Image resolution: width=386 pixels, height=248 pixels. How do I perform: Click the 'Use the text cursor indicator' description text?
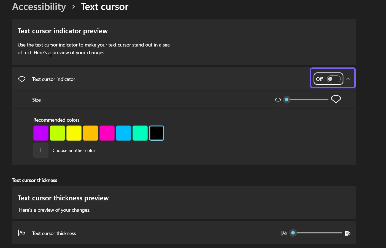point(94,49)
